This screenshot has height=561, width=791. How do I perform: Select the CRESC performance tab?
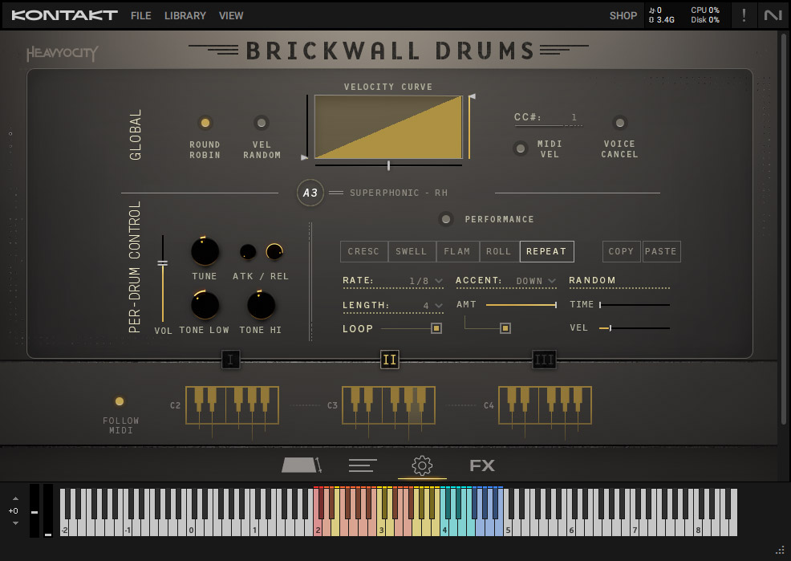[364, 251]
